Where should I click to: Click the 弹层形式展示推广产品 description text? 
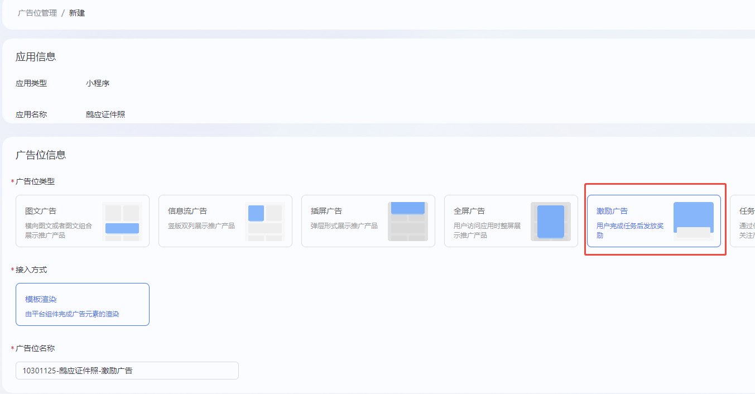[344, 226]
